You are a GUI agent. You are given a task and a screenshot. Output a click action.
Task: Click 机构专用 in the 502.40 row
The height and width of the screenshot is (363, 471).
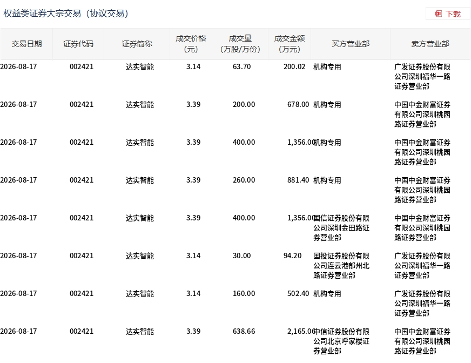click(x=327, y=294)
